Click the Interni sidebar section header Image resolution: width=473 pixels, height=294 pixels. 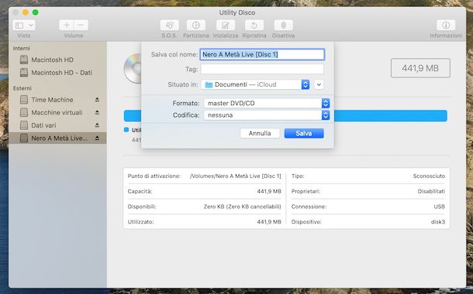click(x=22, y=49)
